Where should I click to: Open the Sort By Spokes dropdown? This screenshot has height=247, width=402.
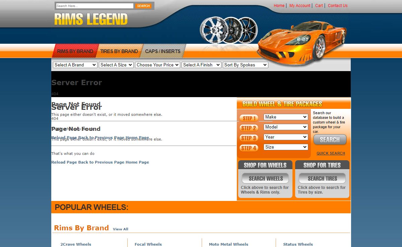(246, 65)
